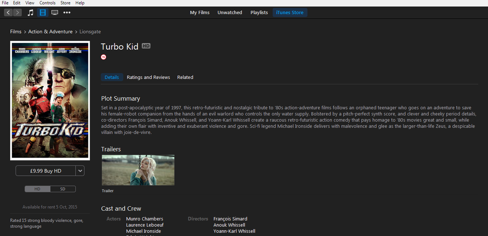
Task: Click the Trailer caption label
Action: (x=108, y=191)
